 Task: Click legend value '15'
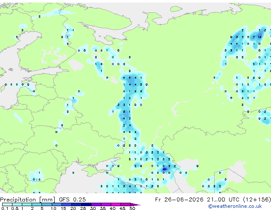tap(63, 208)
